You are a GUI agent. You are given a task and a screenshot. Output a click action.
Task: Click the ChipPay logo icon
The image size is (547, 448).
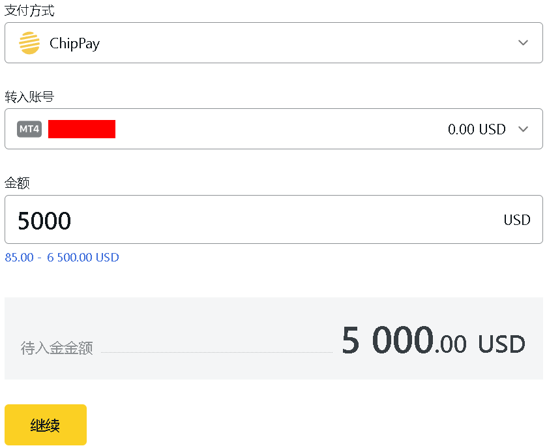29,43
